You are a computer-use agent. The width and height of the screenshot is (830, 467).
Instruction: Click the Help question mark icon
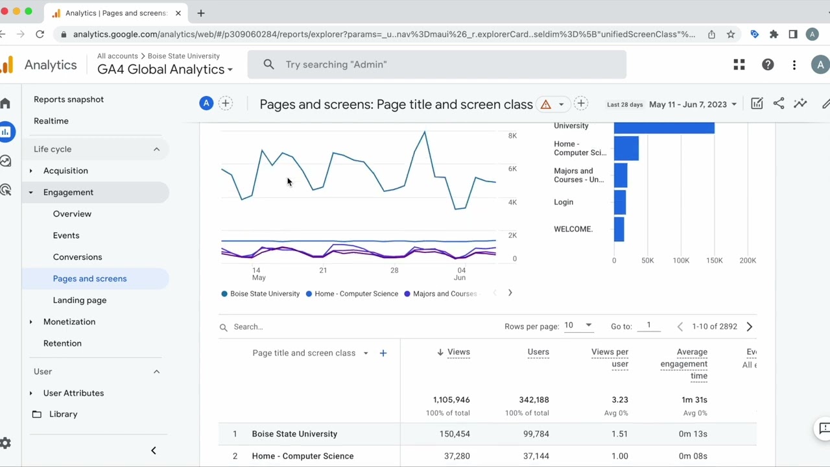pyautogui.click(x=768, y=64)
